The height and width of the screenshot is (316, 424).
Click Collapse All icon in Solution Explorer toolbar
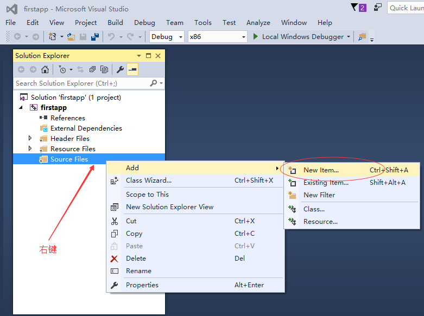[x=92, y=69]
